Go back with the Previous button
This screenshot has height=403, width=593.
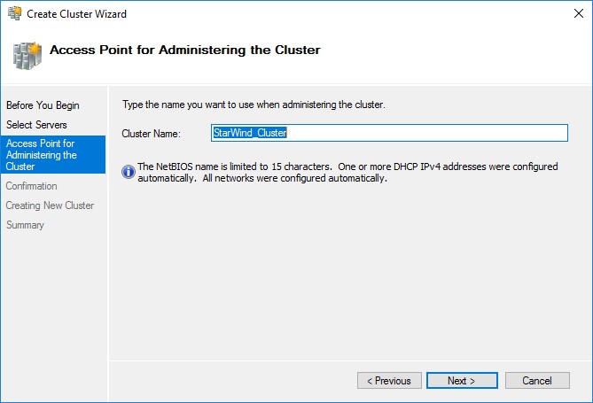coord(389,381)
